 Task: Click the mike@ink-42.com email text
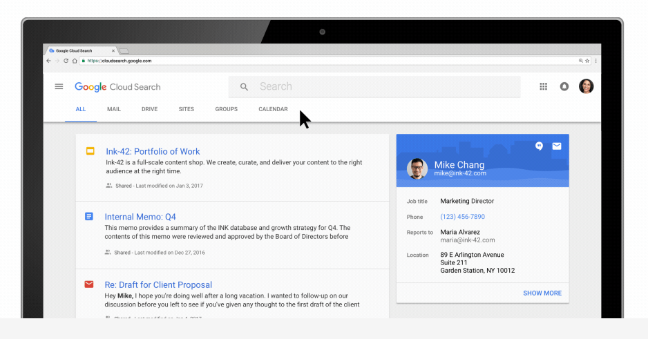pyautogui.click(x=460, y=173)
